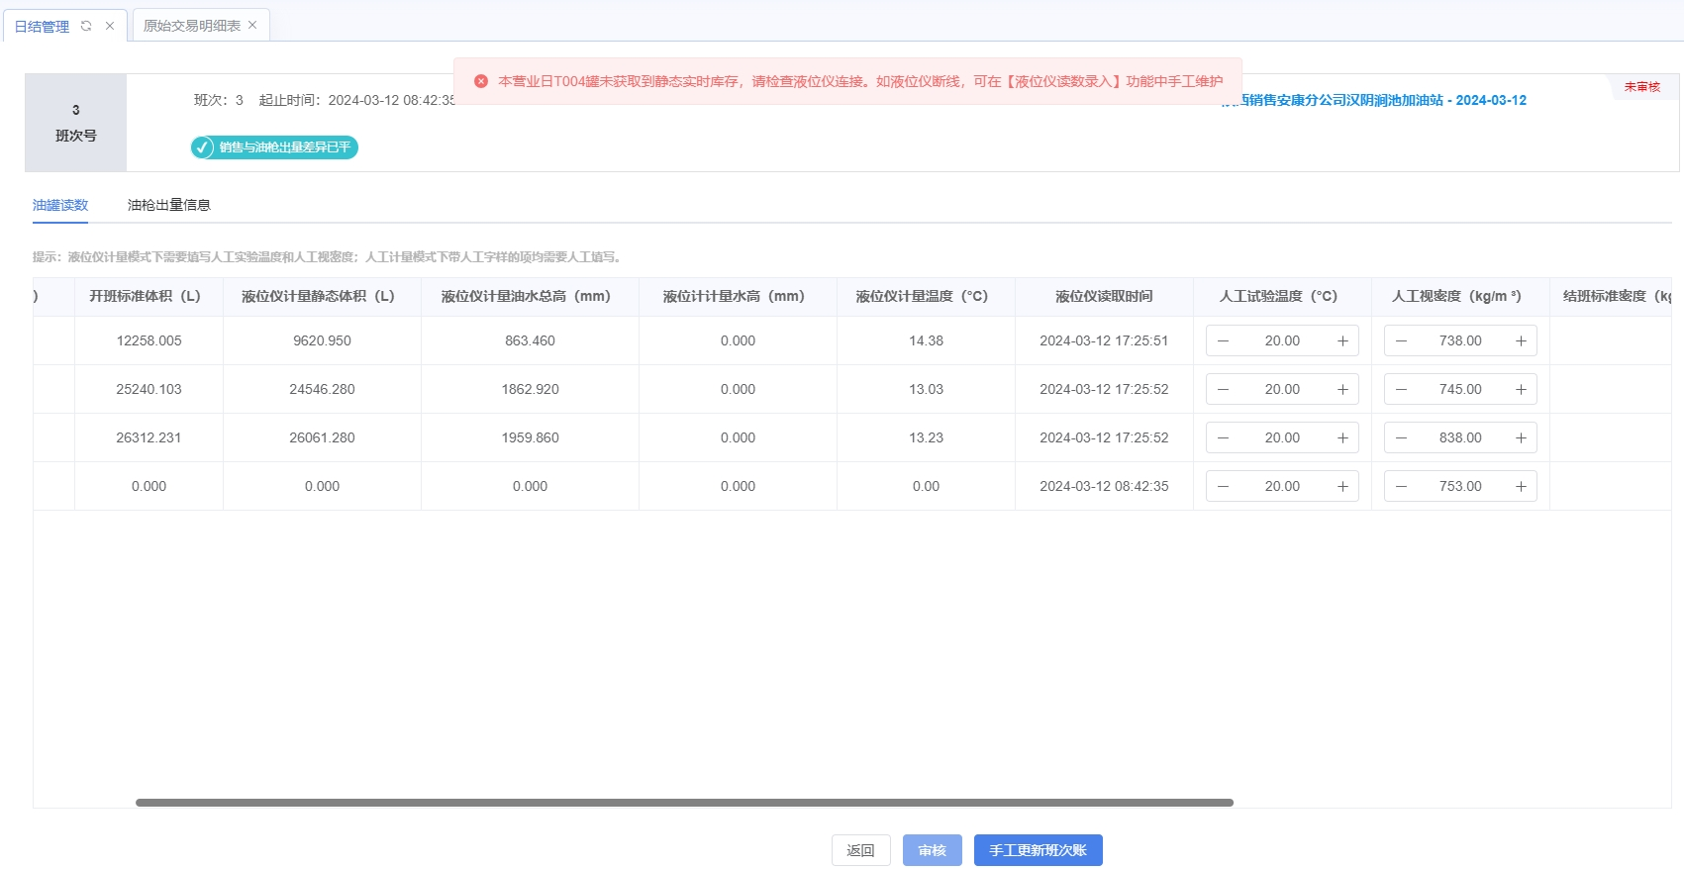Screen dimensions: 1684x869
Task: Close the 原始交易明细表 tab
Action: coord(252,26)
